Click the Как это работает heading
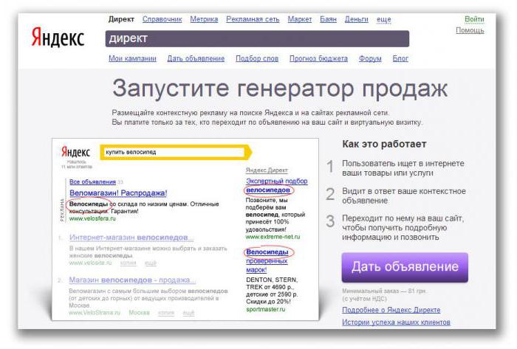The image size is (517, 349). pos(384,144)
